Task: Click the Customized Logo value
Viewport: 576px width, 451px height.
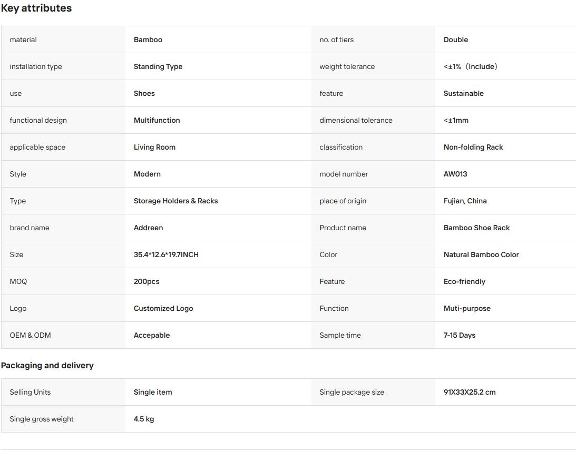Action: point(163,309)
